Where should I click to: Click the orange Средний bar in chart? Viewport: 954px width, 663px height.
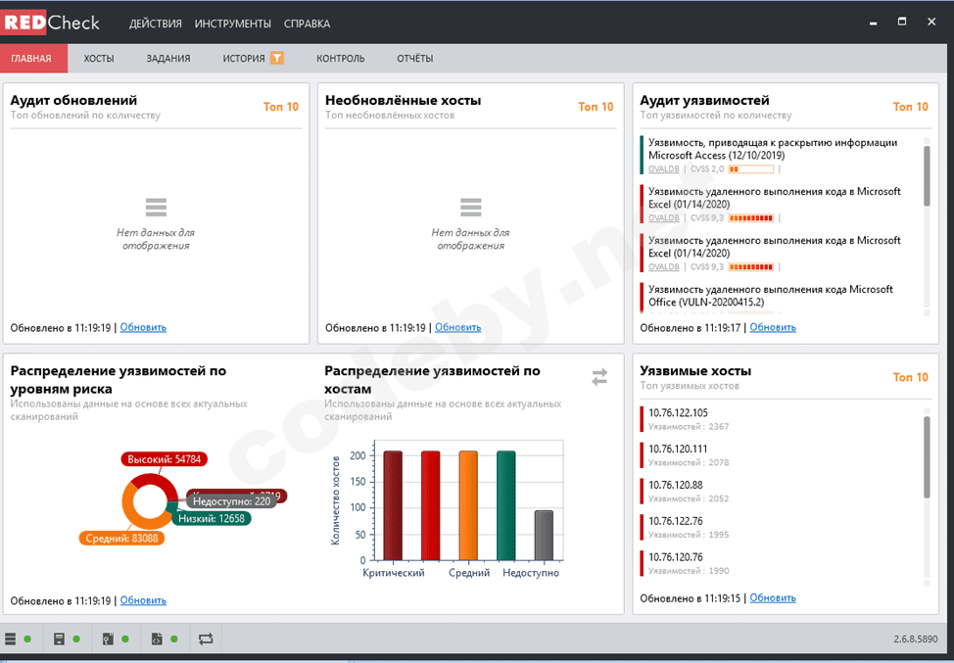[x=468, y=505]
